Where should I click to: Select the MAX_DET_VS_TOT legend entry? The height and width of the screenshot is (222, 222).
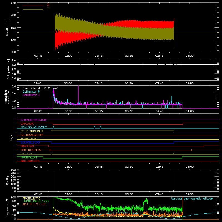34,204
